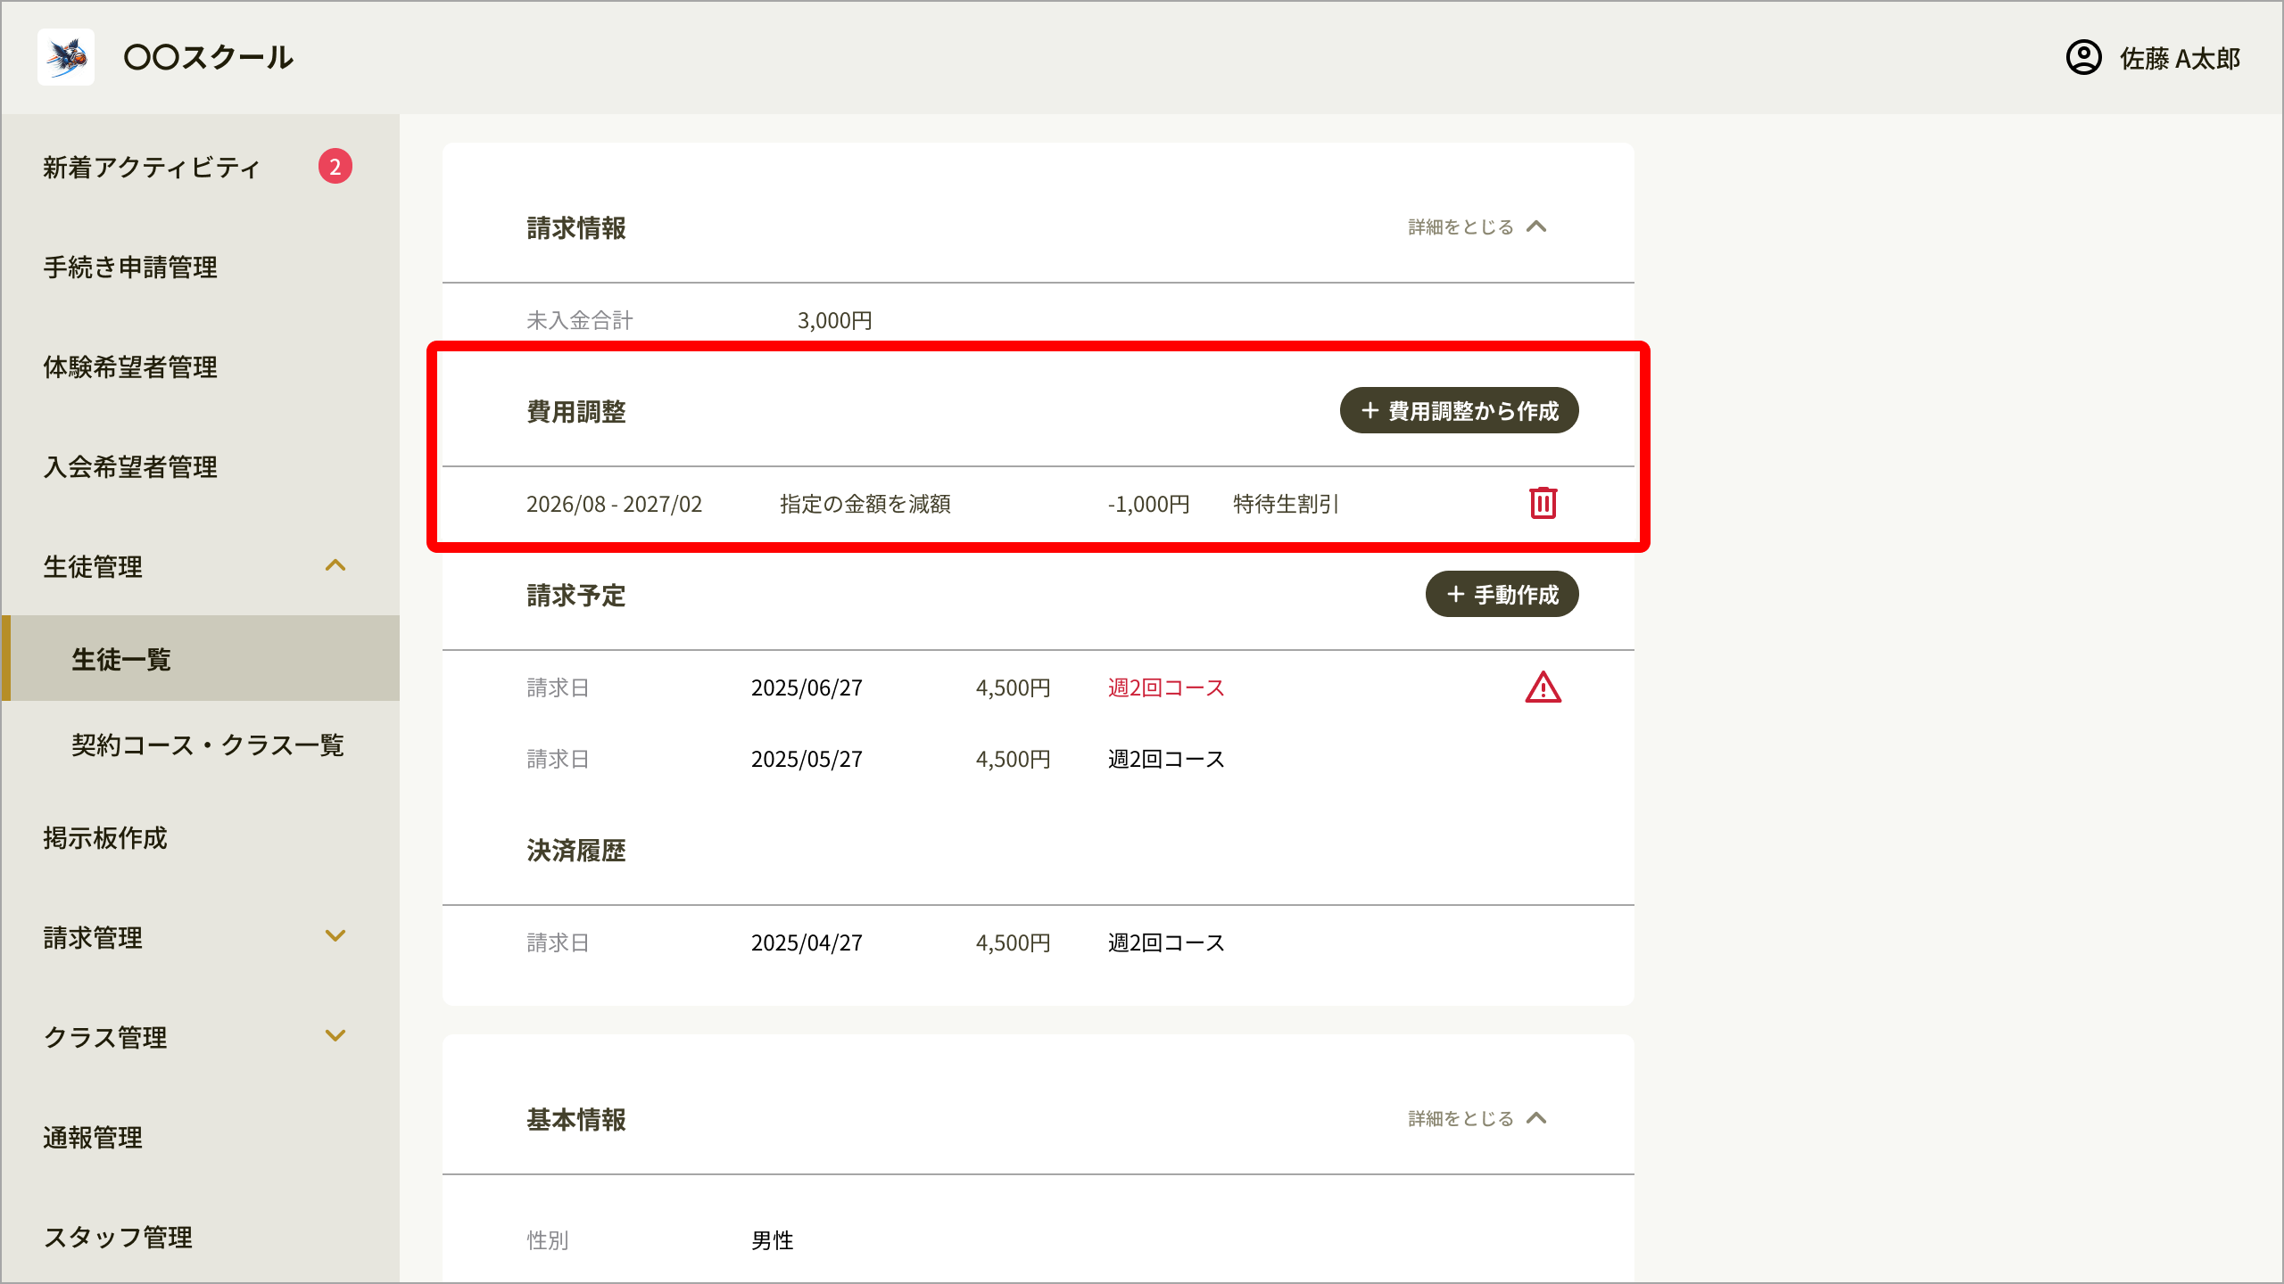Collapse the 請求情報 section details
The width and height of the screenshot is (2284, 1284).
coord(1477,227)
